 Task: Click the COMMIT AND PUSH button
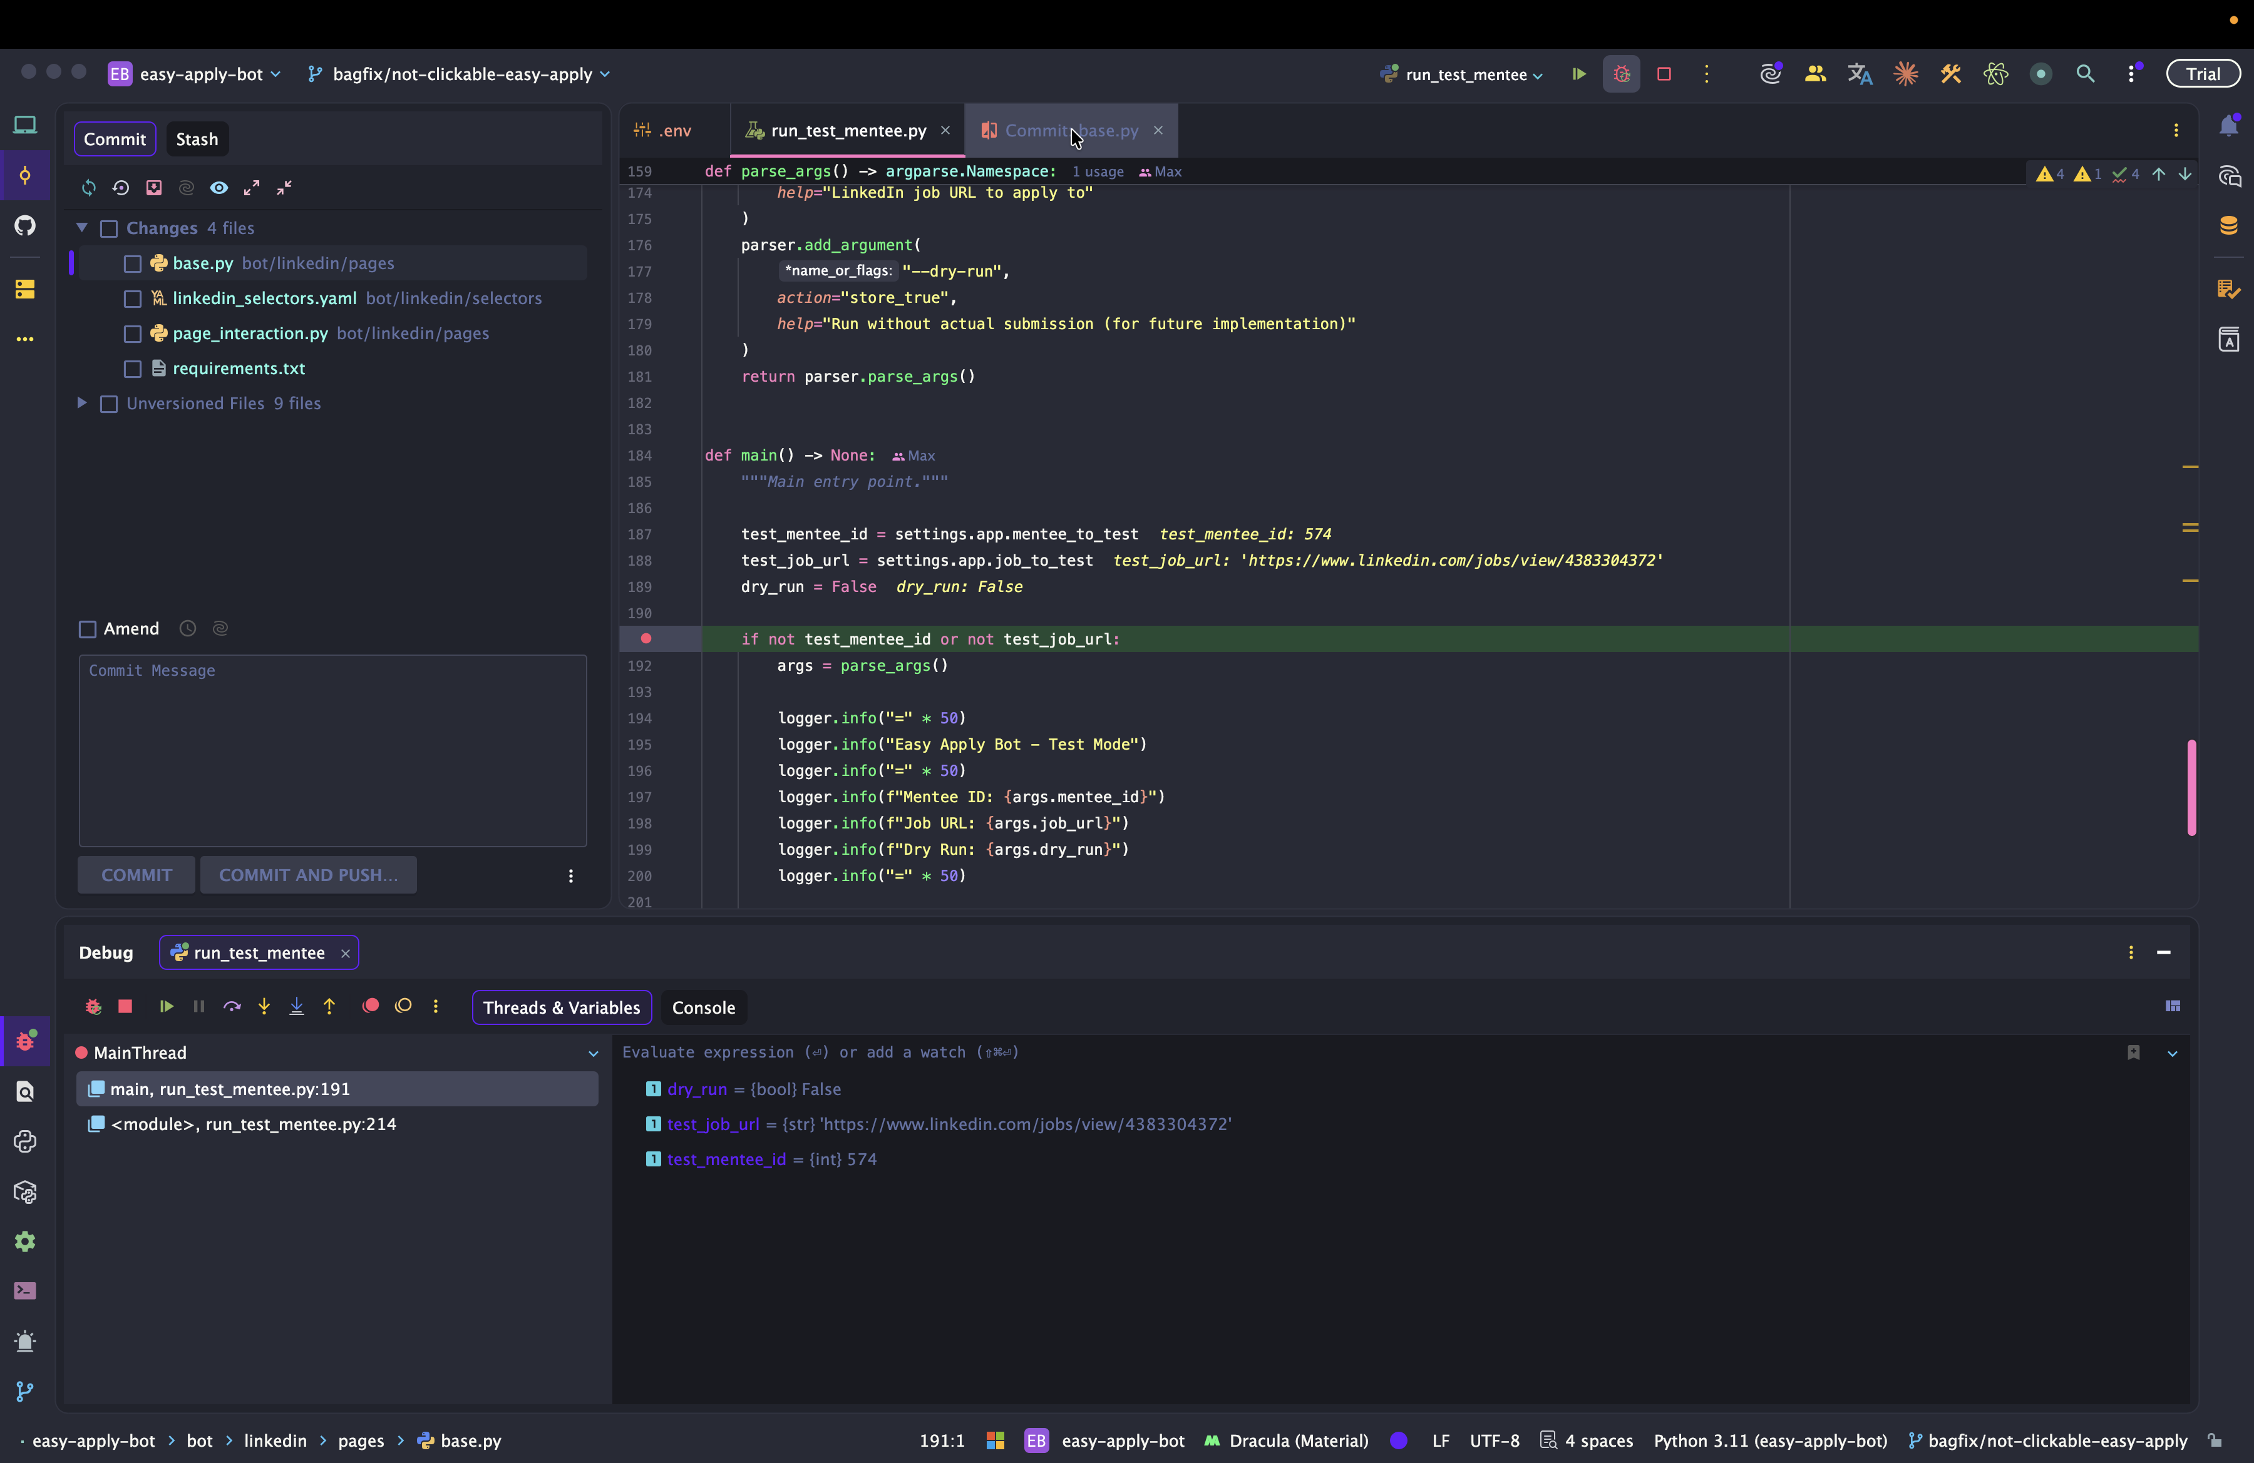(x=308, y=875)
